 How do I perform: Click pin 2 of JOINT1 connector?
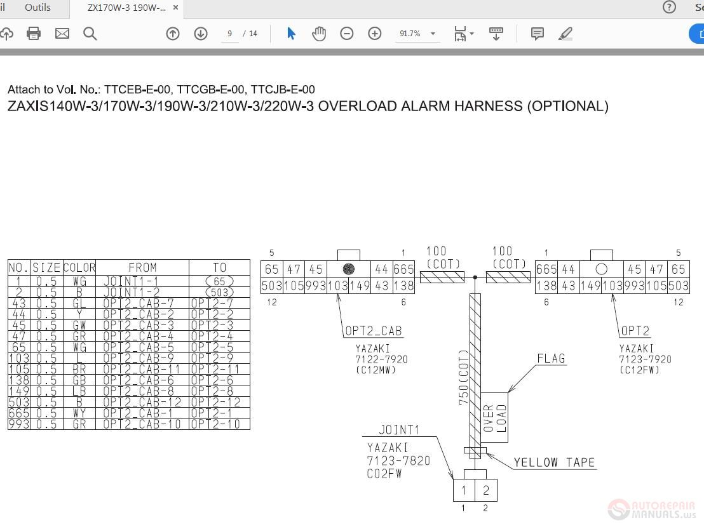pyautogui.click(x=486, y=490)
